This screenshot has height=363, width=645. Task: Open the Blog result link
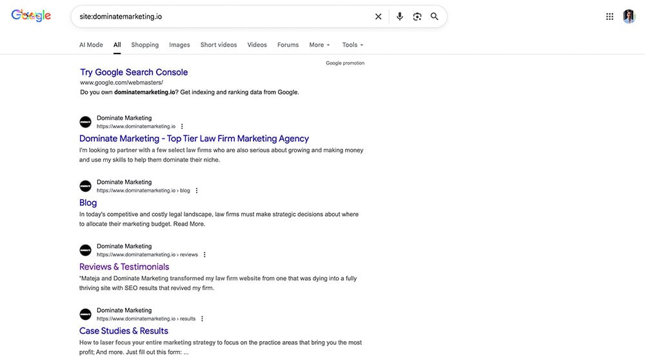[x=88, y=202]
